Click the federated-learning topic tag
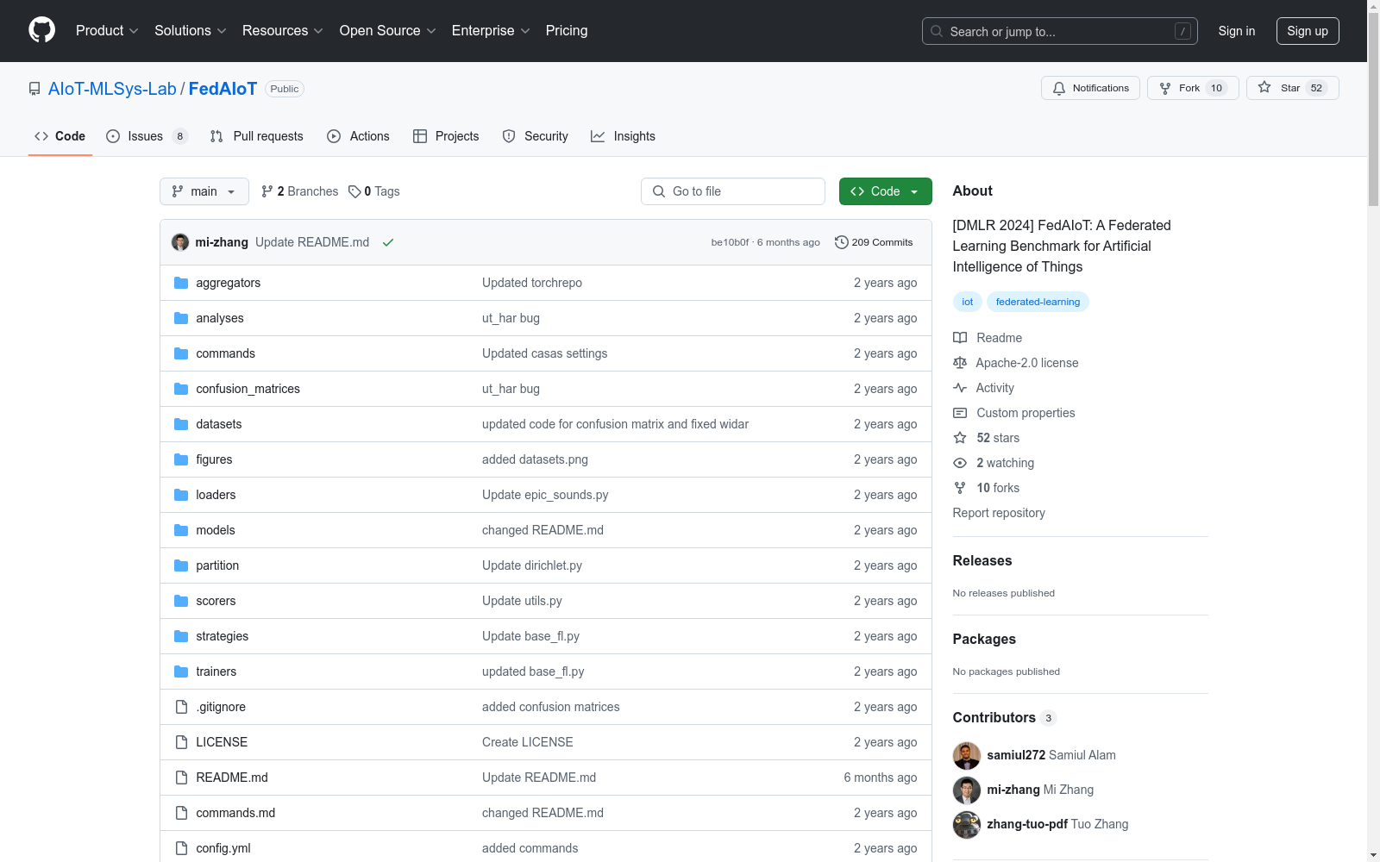This screenshot has height=862, width=1380. (1038, 302)
